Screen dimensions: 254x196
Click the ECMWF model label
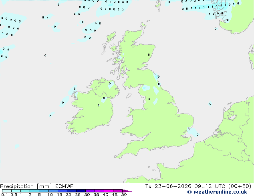point(65,186)
